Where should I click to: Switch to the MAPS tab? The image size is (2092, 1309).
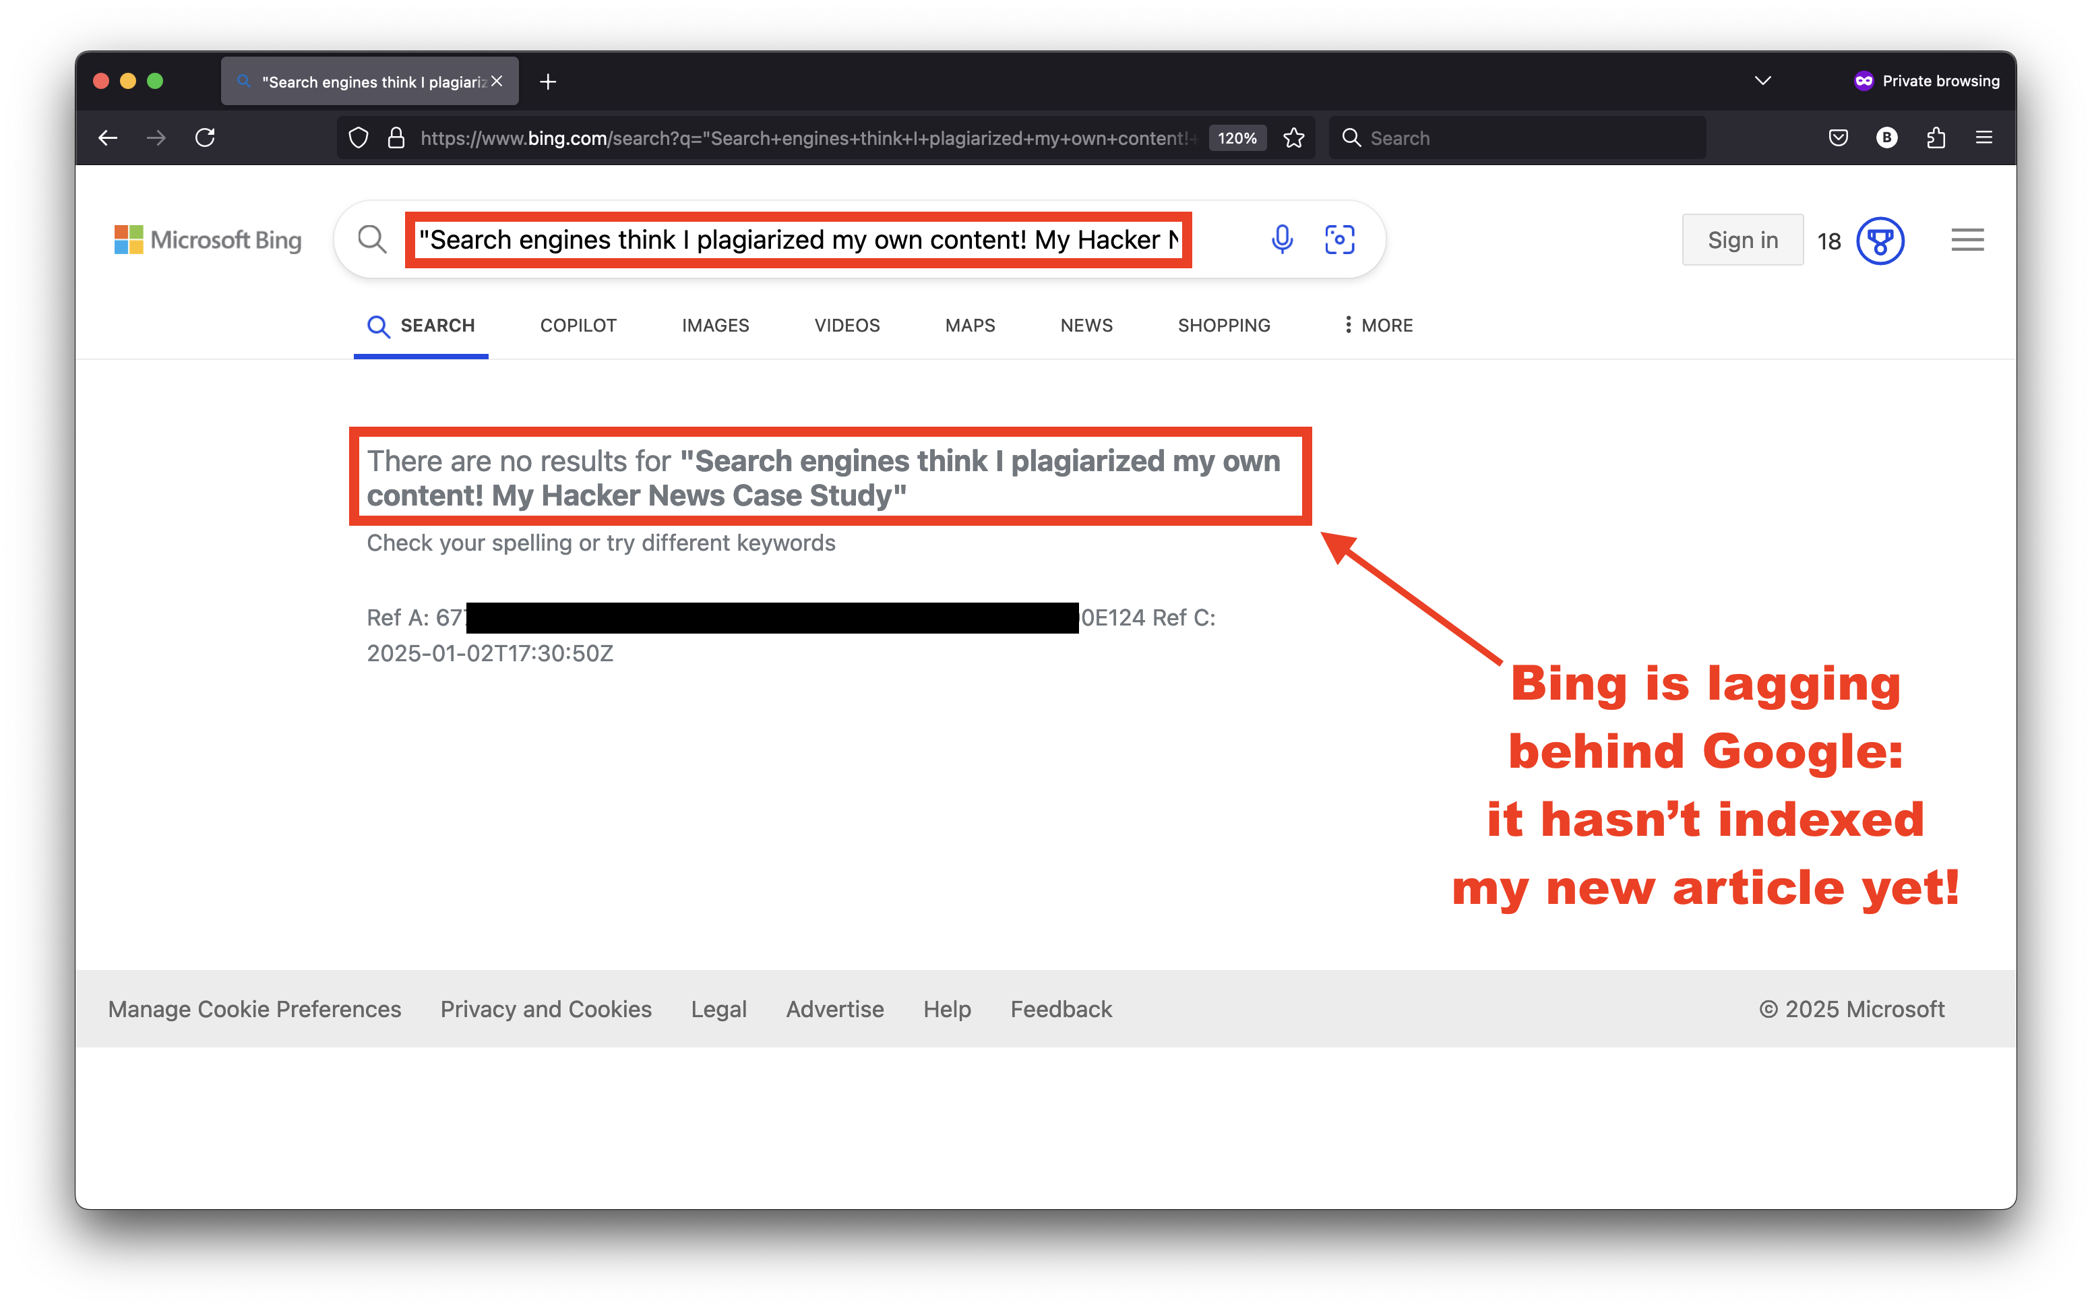pyautogui.click(x=969, y=326)
